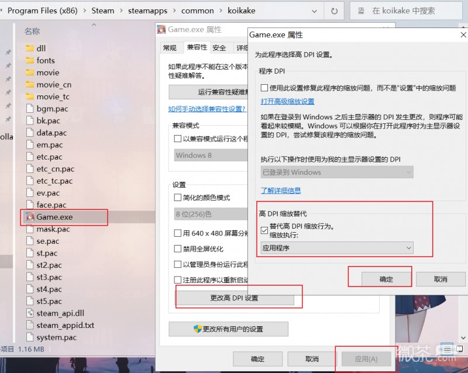Expand the chevron after Steam in path

(121, 11)
